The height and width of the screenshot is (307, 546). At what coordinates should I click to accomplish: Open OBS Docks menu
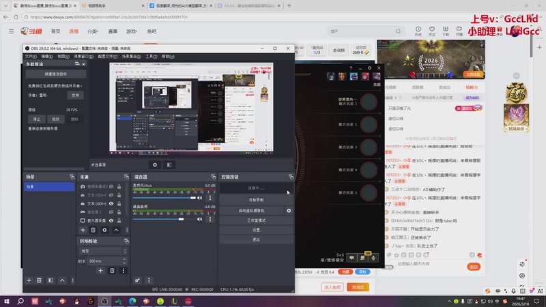[x=83, y=57]
